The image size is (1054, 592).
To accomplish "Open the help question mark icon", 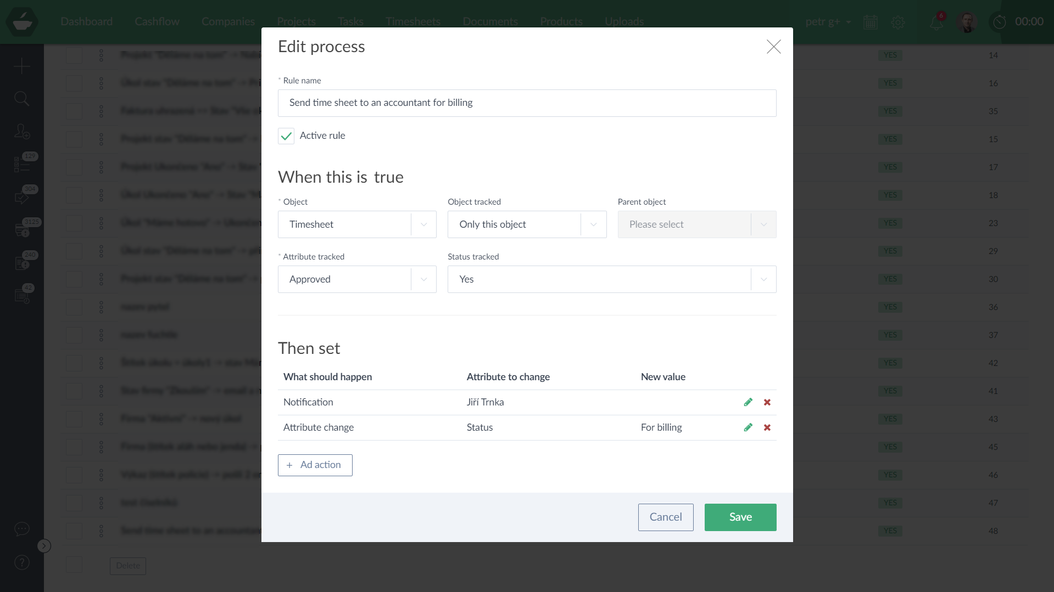I will pos(21,562).
